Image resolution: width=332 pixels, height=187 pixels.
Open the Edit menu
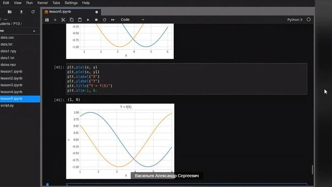click(6, 3)
